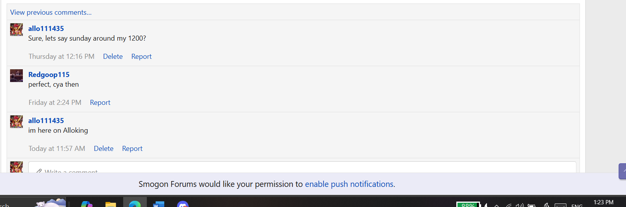
Task: Click the enable push notifications link
Action: pos(349,184)
